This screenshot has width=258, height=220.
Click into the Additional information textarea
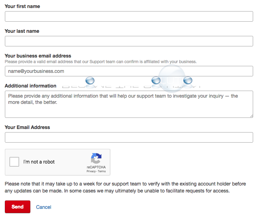tap(129, 104)
